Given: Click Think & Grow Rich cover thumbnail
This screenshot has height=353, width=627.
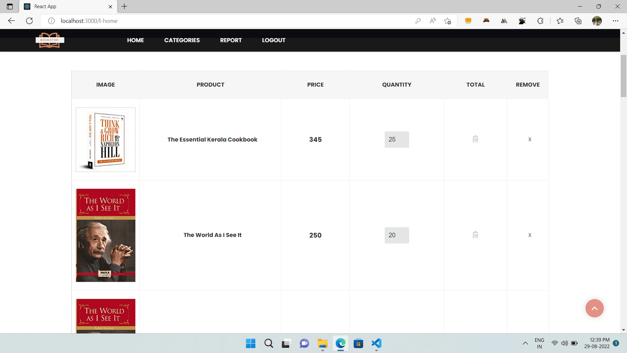Looking at the screenshot, I should (105, 140).
